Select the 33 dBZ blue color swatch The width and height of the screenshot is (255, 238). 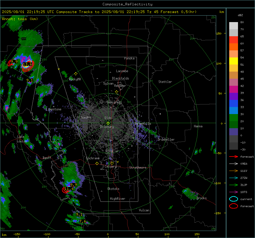pyautogui.click(x=233, y=104)
